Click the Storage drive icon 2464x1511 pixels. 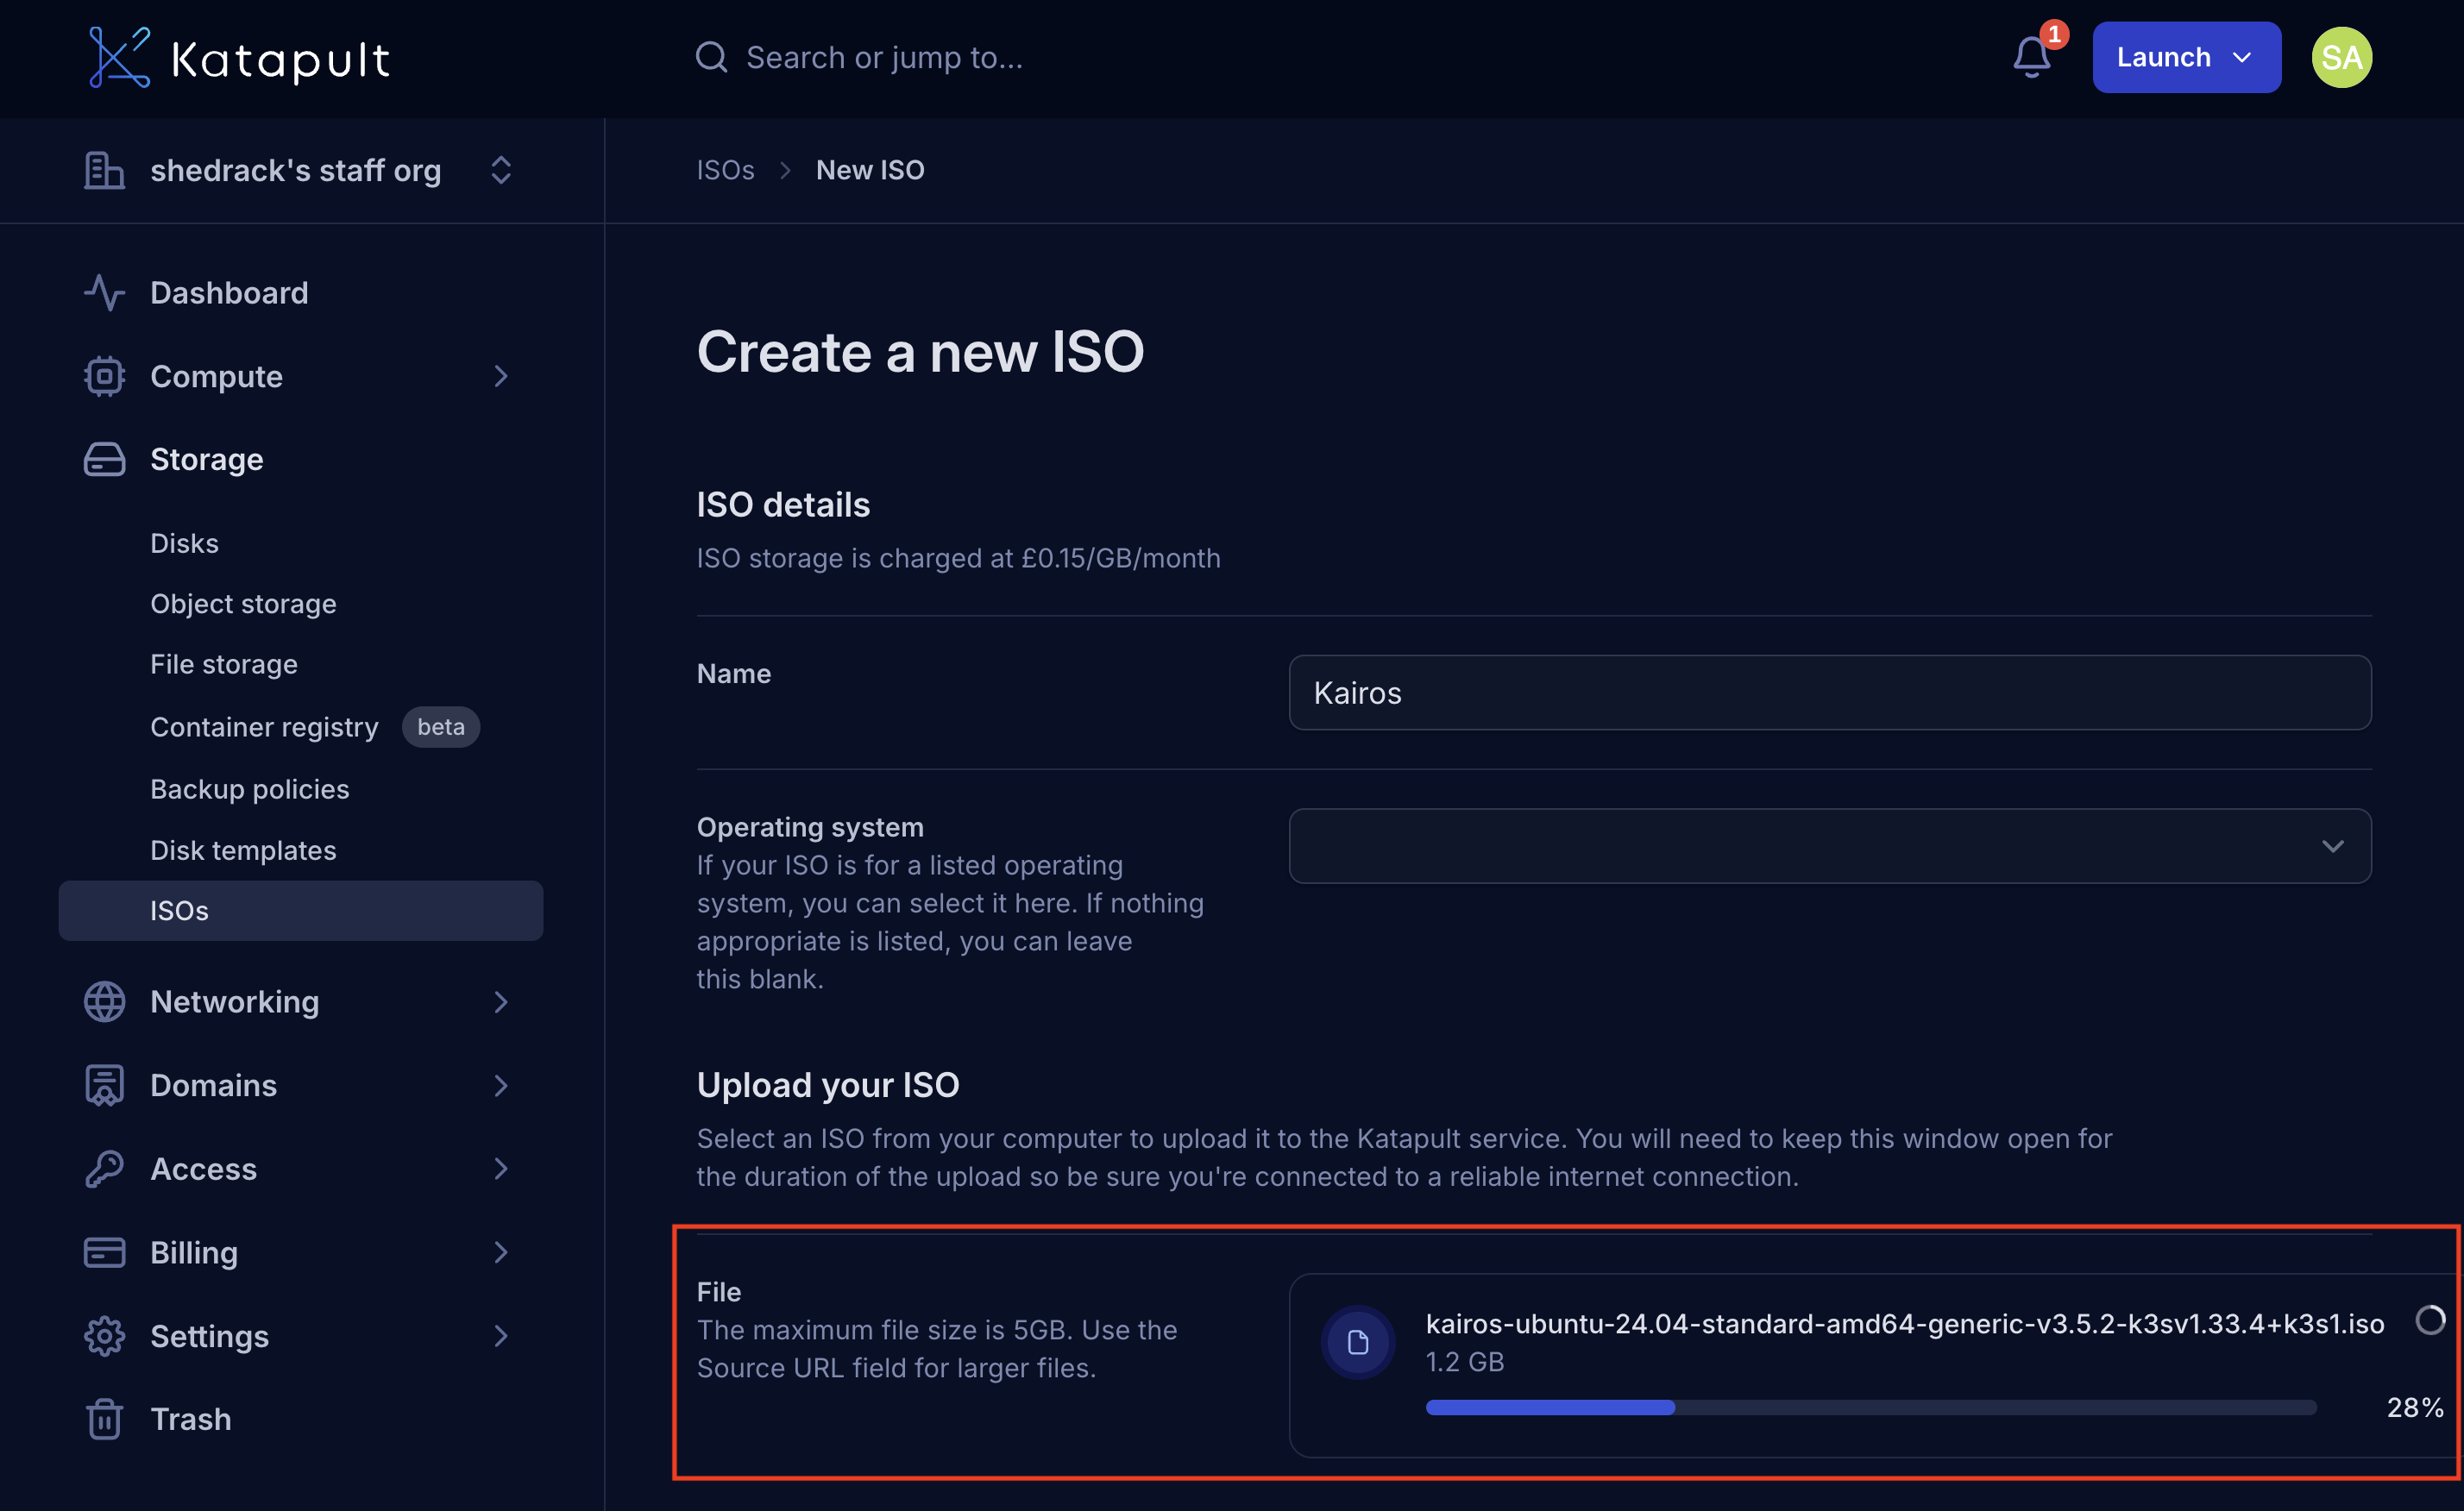coord(104,460)
